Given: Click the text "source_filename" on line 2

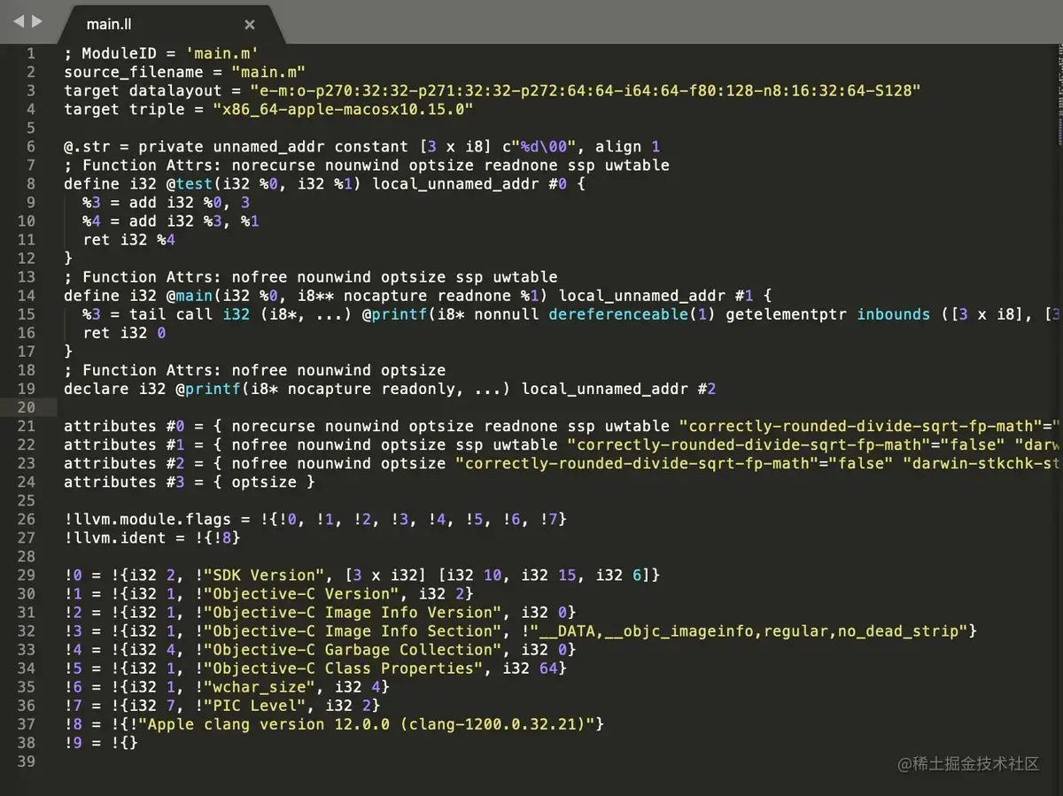Looking at the screenshot, I should 133,73.
